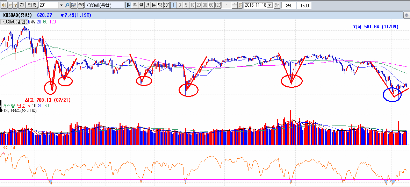Click the double-down arrow icon before the date
Viewport: 410px width, 187px height.
point(240,5)
